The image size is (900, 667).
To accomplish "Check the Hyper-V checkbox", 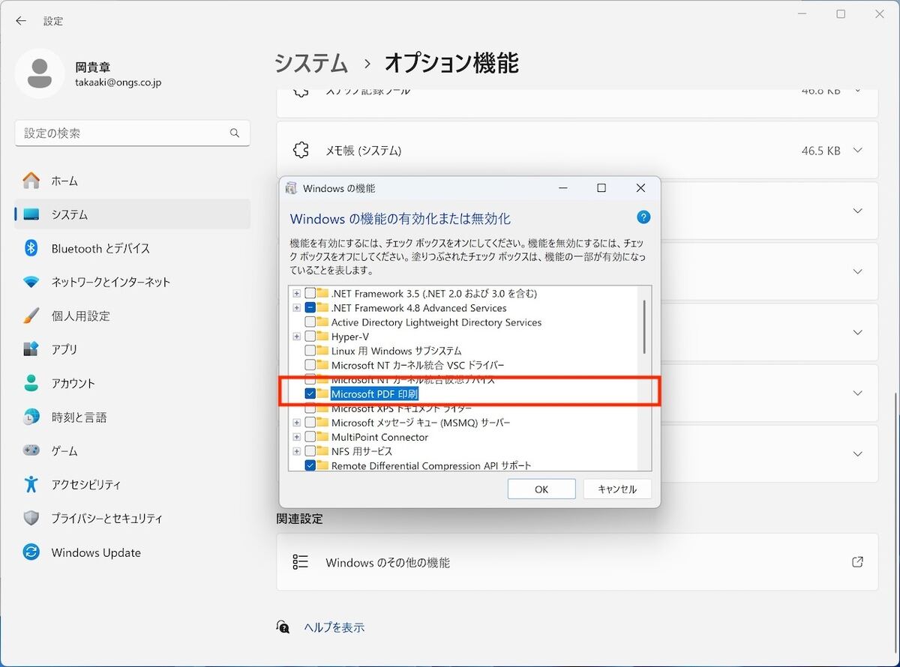I will coord(310,336).
